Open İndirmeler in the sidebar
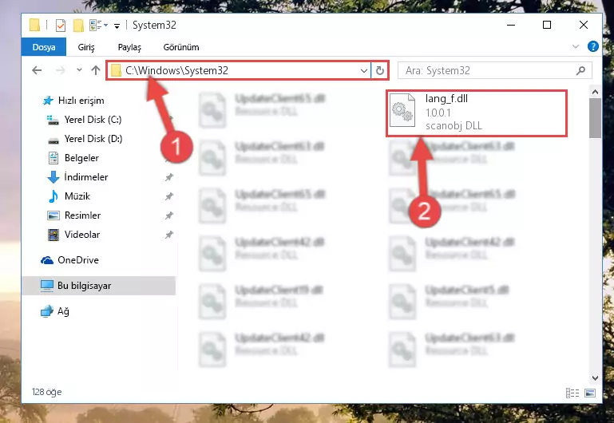This screenshot has height=423, width=614. pos(86,177)
